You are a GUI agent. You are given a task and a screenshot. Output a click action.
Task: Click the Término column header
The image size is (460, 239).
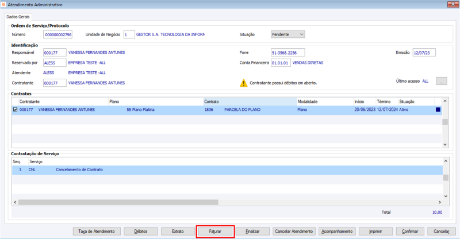tap(387, 102)
